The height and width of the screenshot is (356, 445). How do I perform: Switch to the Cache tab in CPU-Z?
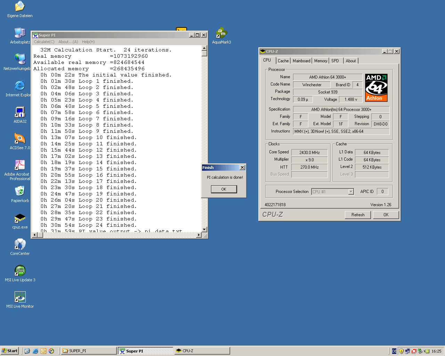coord(283,61)
